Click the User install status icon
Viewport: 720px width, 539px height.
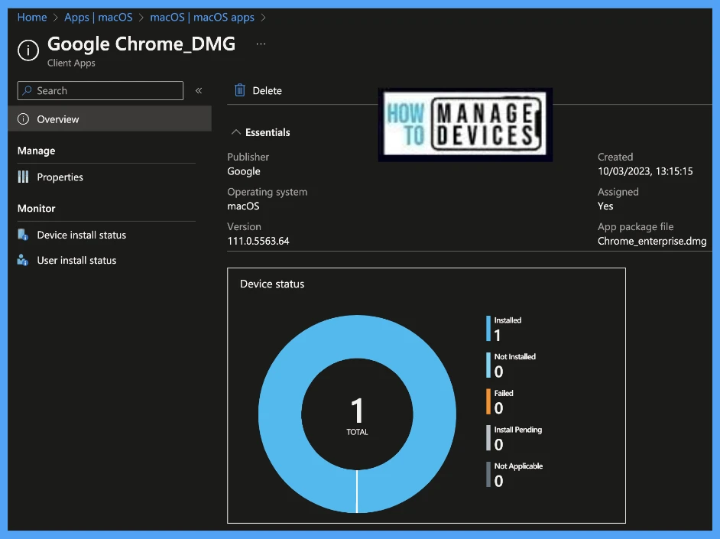(23, 260)
